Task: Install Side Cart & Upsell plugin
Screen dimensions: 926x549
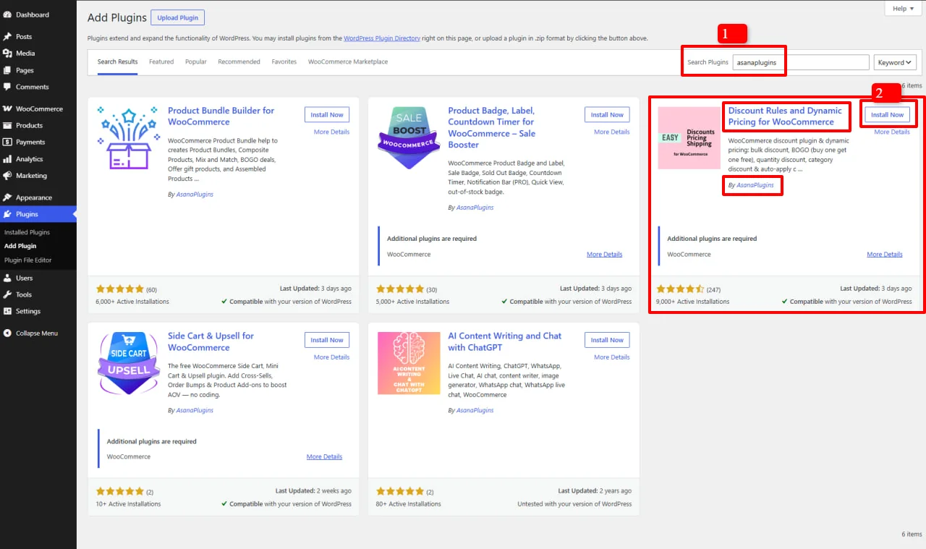Action: [x=327, y=340]
